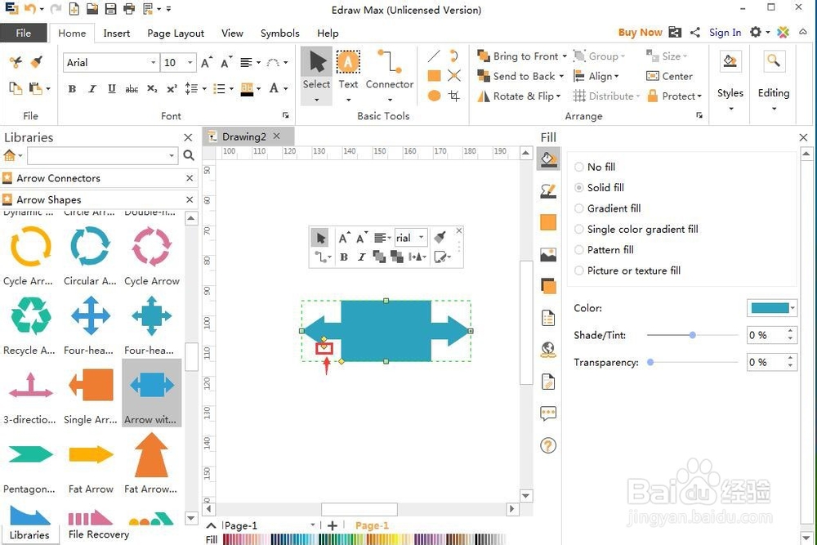The height and width of the screenshot is (545, 817).
Task: Adjust the Shade/Tint slider
Action: (x=693, y=335)
